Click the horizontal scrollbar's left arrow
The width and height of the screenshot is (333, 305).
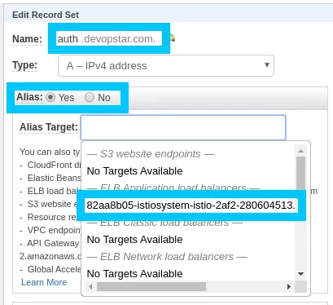click(90, 286)
